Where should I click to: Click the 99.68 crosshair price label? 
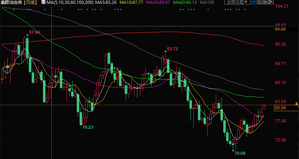[281, 29]
